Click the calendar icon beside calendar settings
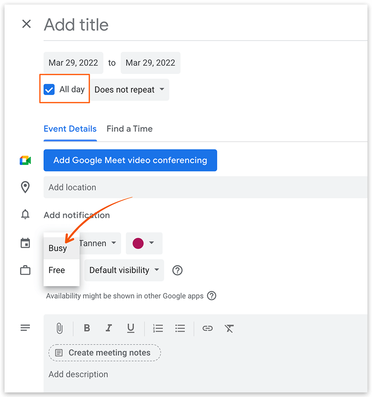372x397 pixels. tap(25, 243)
